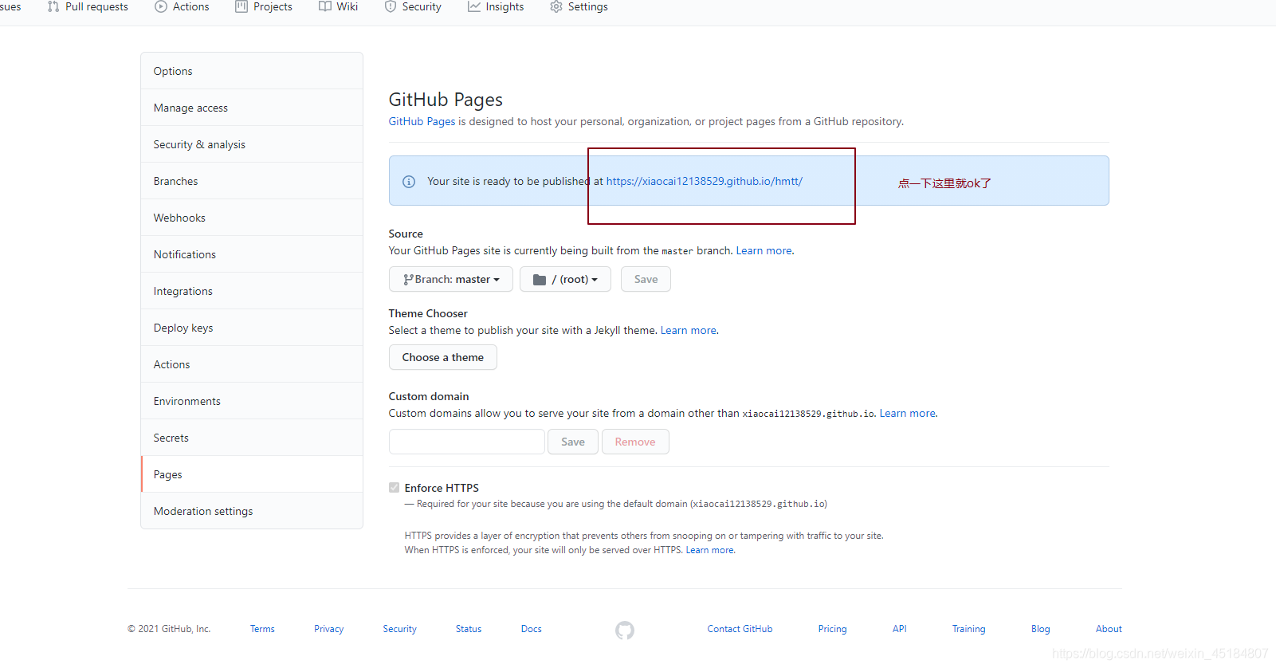This screenshot has width=1276, height=668.
Task: Open the Branch: master dropdown
Action: (x=451, y=279)
